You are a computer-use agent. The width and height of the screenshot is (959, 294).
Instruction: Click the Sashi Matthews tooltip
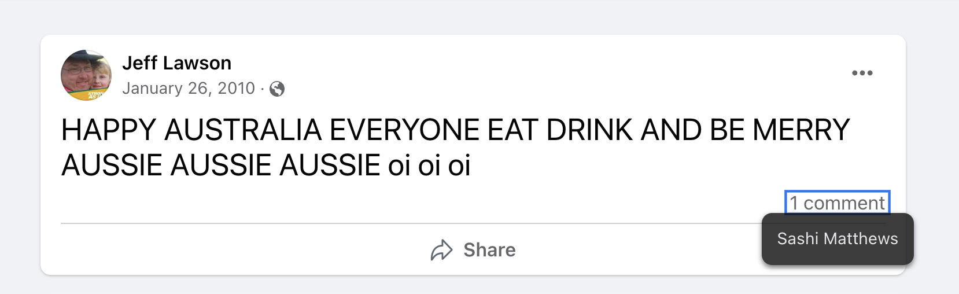point(837,238)
